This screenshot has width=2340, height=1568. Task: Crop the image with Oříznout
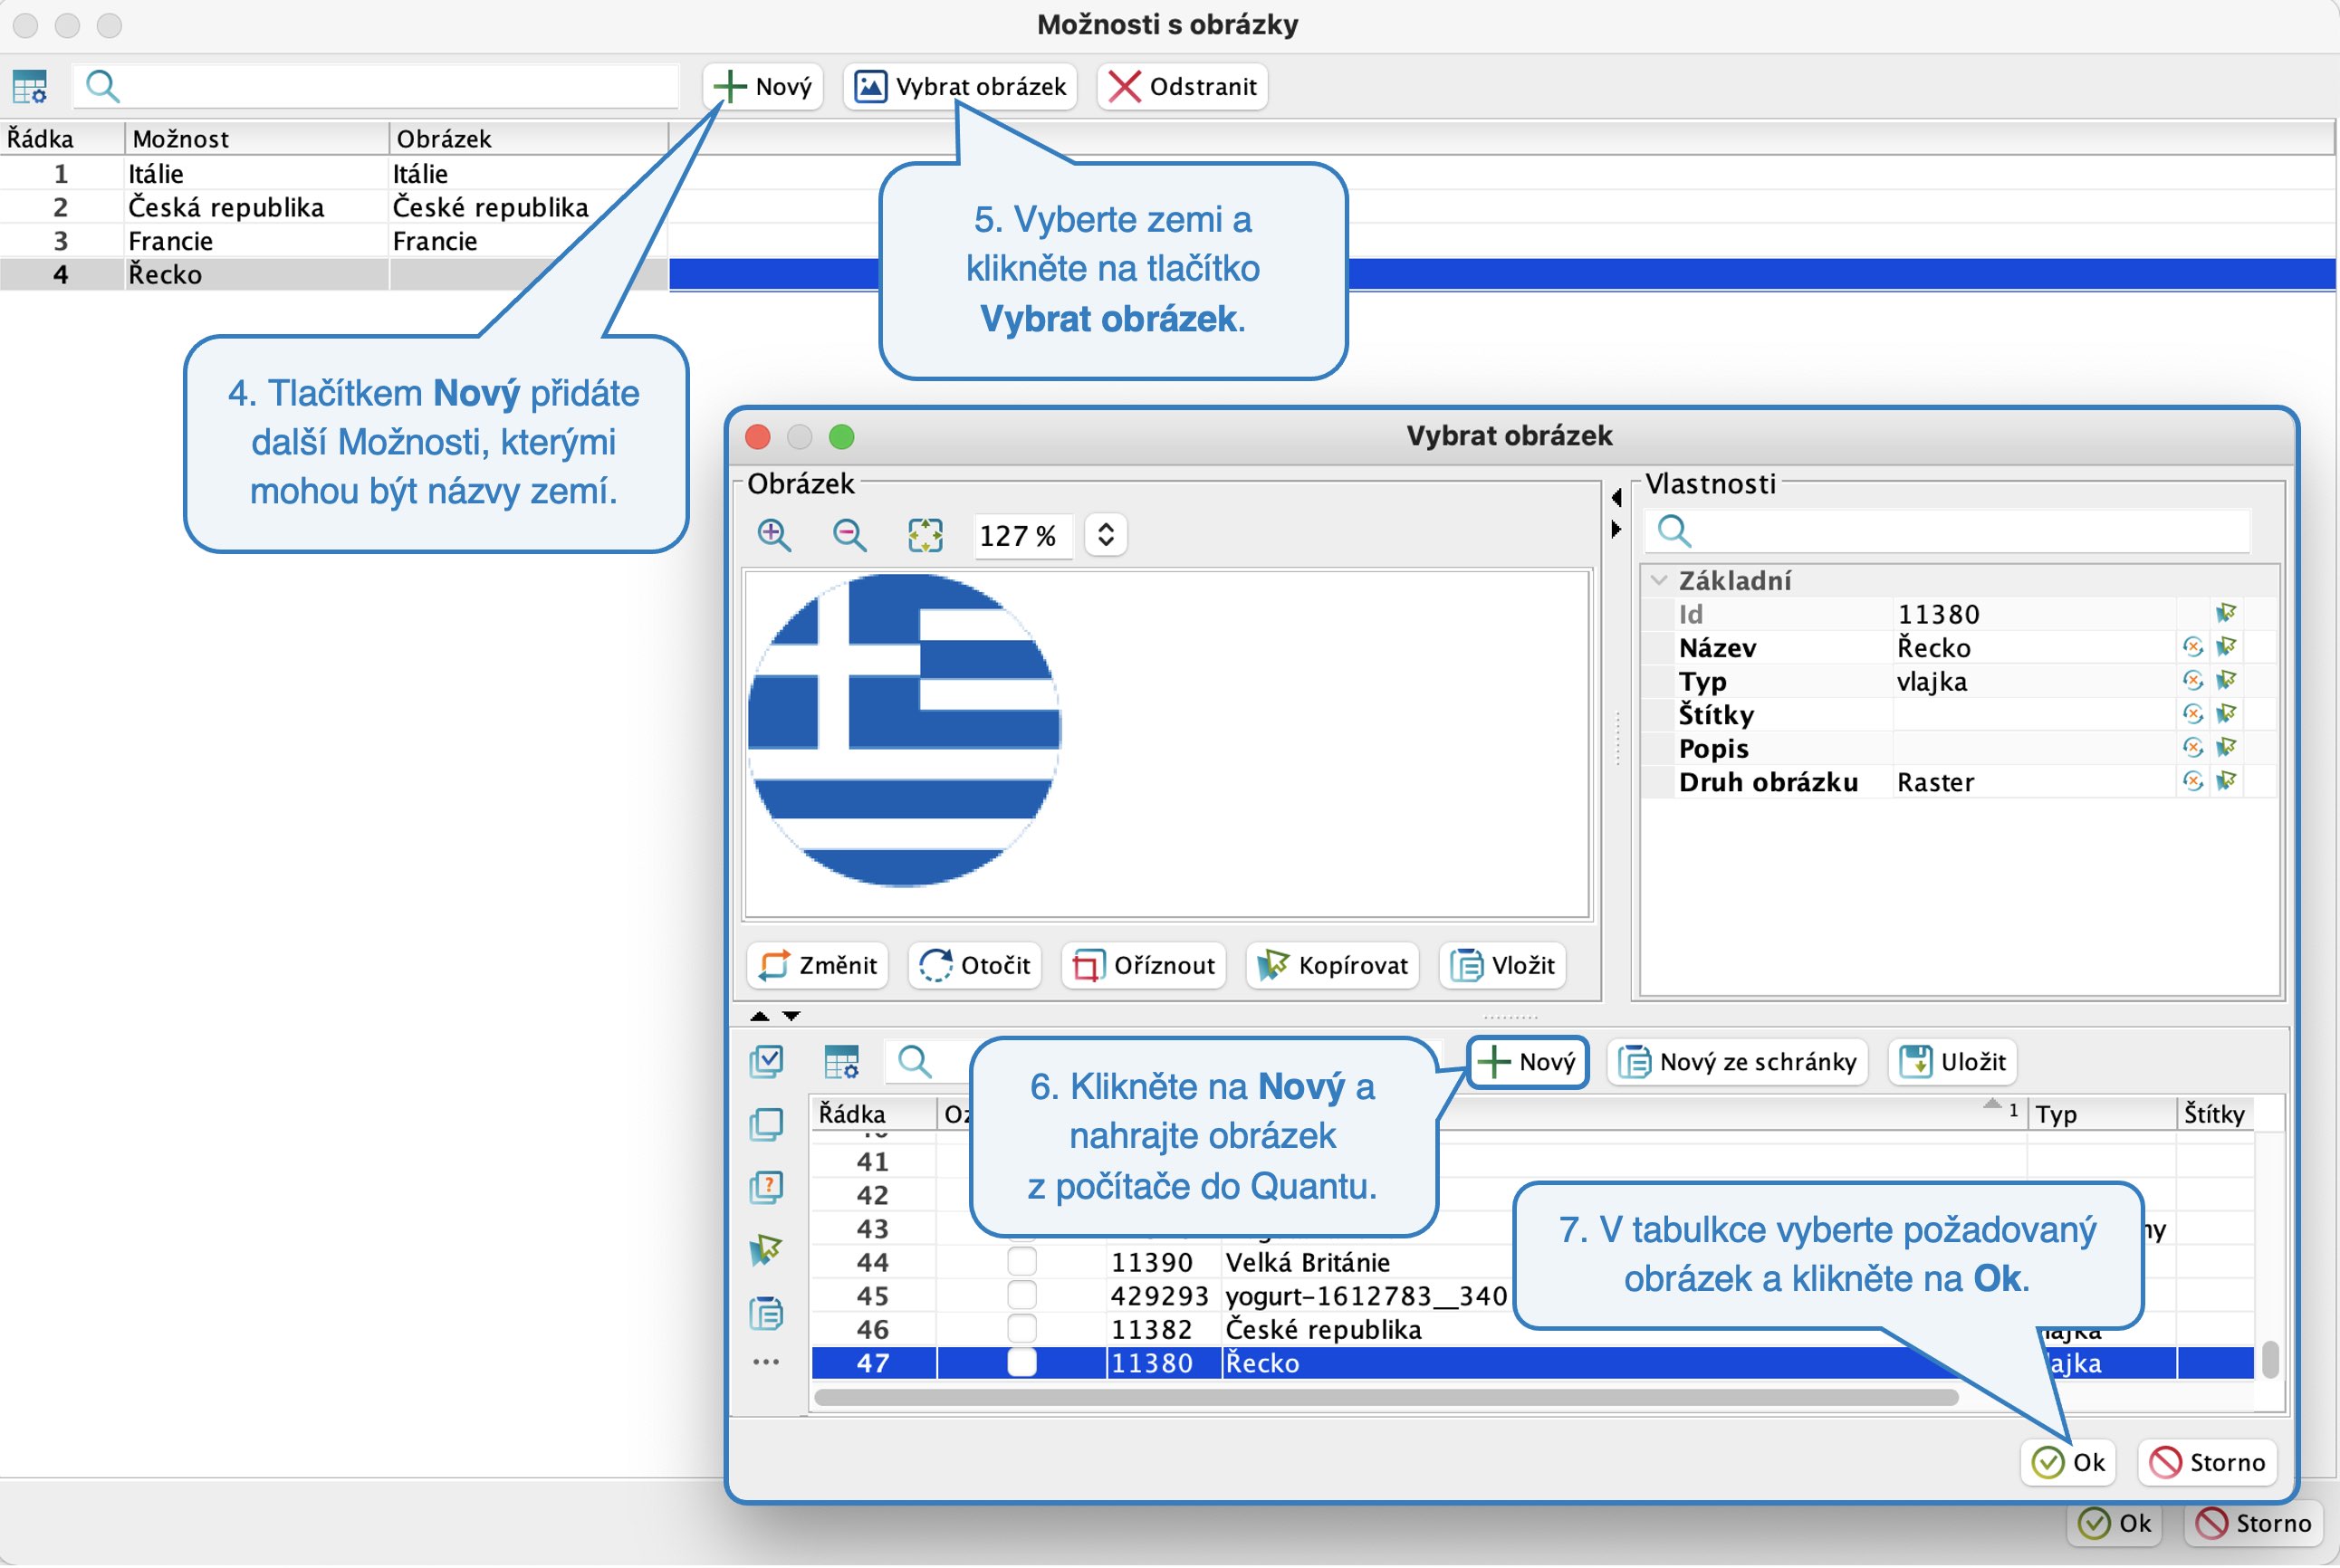(x=1143, y=965)
